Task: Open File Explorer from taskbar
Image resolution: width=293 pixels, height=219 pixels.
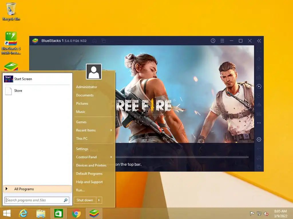Action: pyautogui.click(x=41, y=213)
